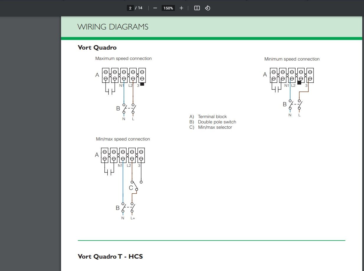Screen dimensions: 364x271
Task: Click the WIRING DIAGRAMS header text
Action: point(113,27)
